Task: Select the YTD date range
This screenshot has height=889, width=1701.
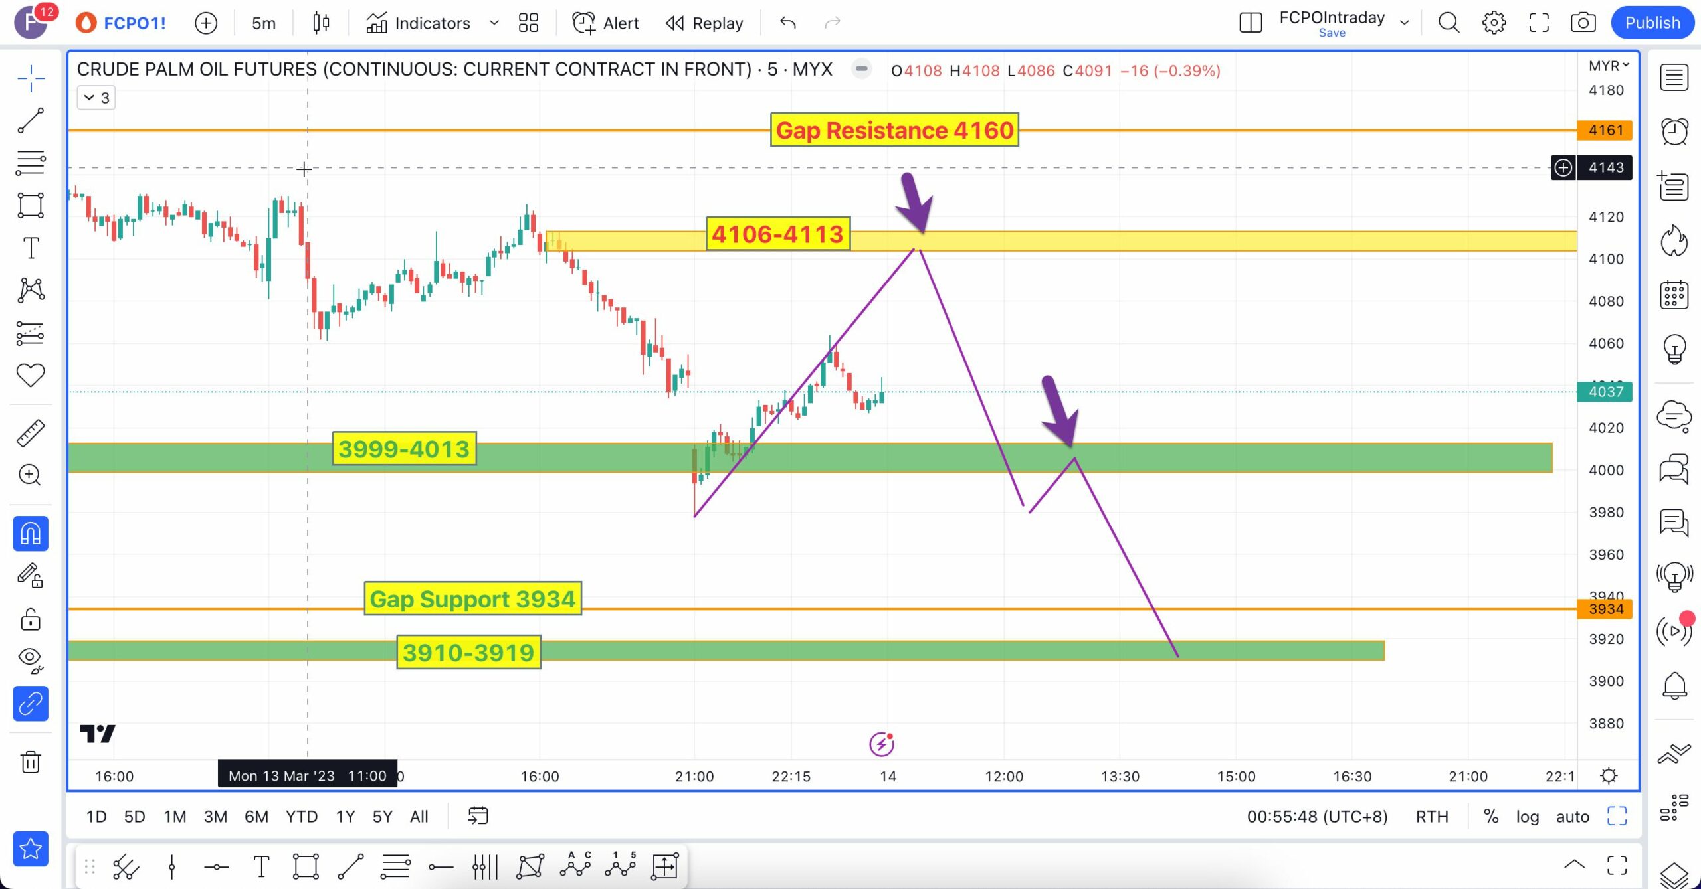Action: [x=301, y=817]
